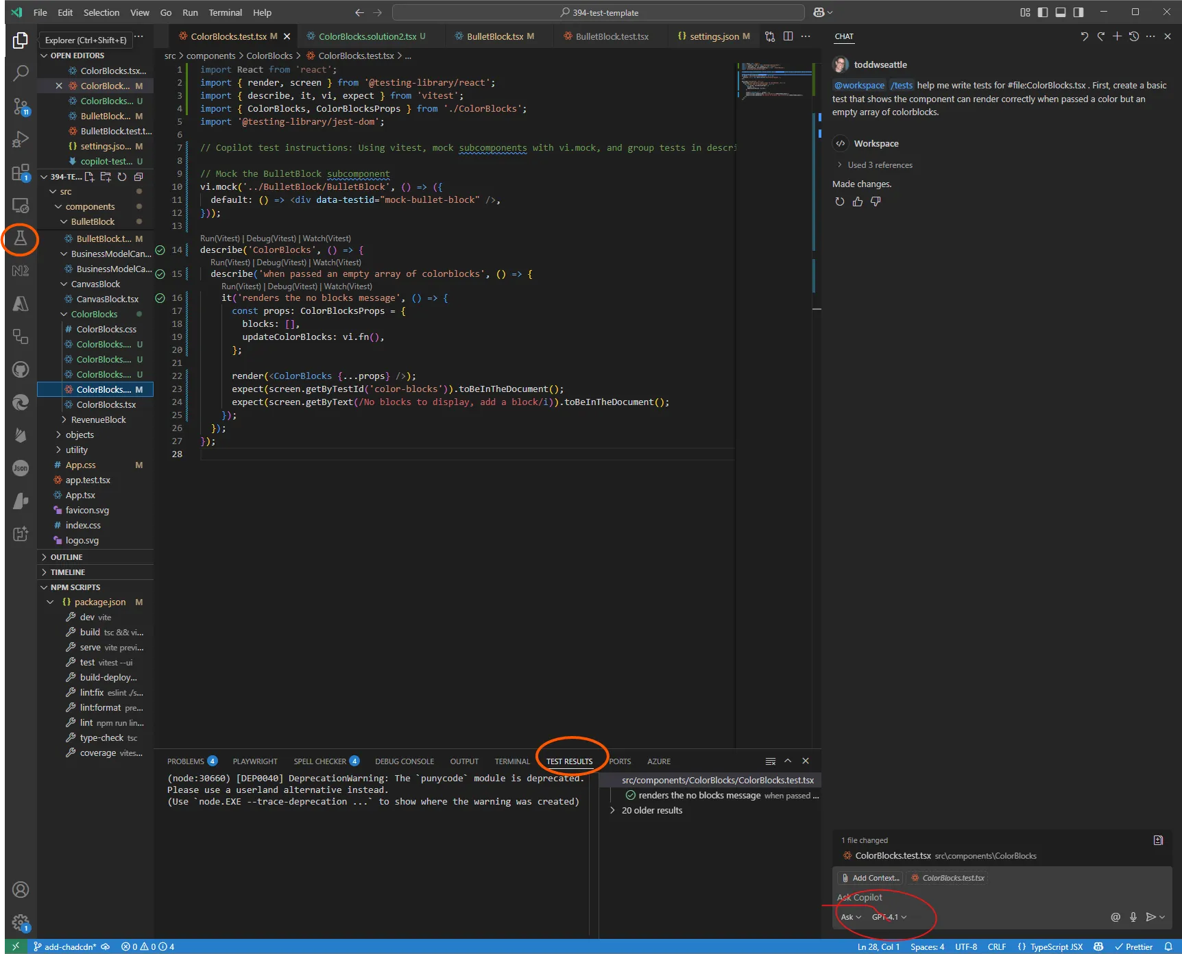Open chat history with the clock icon

1133,36
